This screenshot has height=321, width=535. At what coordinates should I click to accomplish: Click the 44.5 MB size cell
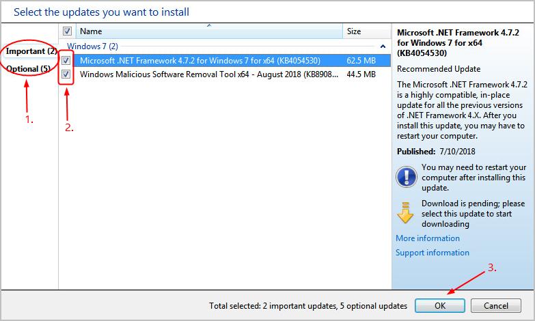[362, 74]
